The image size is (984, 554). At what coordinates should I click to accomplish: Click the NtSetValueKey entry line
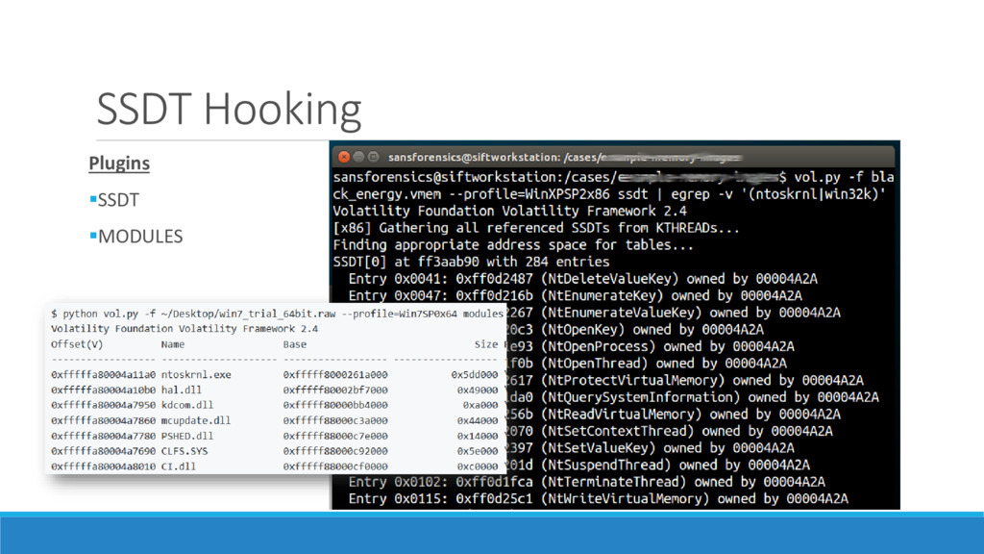[x=651, y=448]
